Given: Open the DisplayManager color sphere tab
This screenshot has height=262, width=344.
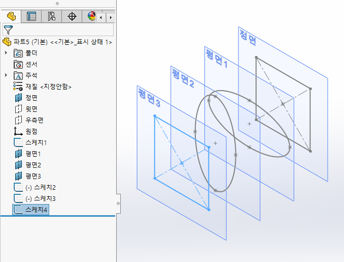Looking at the screenshot, I should click(x=91, y=16).
